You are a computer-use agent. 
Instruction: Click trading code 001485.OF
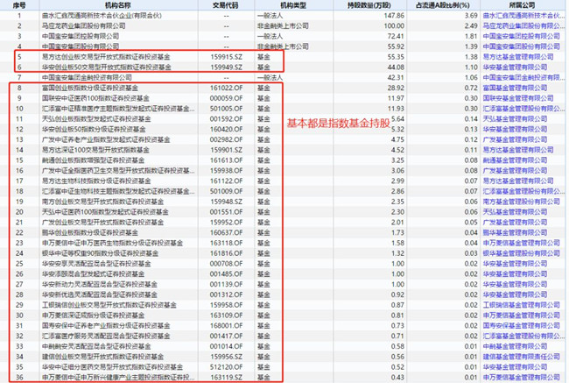pos(227,274)
